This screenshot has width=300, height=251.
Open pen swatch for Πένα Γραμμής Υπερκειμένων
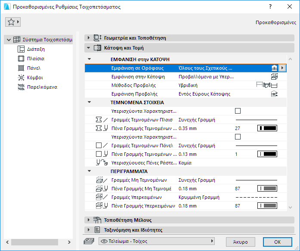point(267,206)
